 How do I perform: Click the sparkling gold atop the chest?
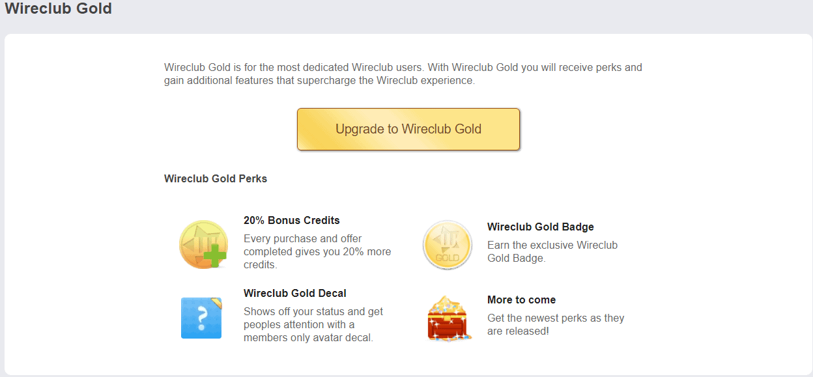click(x=449, y=304)
